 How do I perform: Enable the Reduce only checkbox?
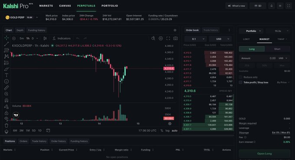click(240, 77)
